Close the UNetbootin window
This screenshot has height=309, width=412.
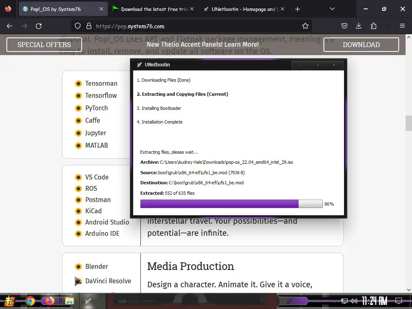pos(334,65)
